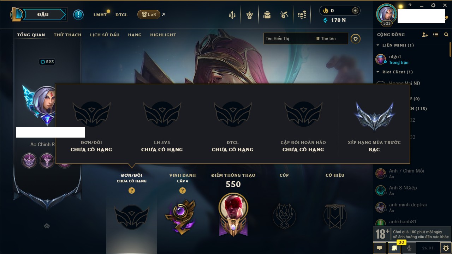Toggle the friends list grouping view
The height and width of the screenshot is (254, 452).
coord(436,35)
